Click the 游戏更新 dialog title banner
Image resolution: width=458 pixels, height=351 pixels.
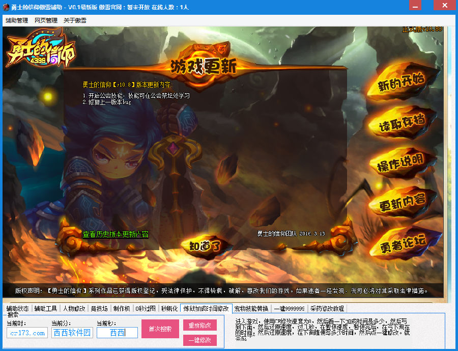tap(204, 67)
